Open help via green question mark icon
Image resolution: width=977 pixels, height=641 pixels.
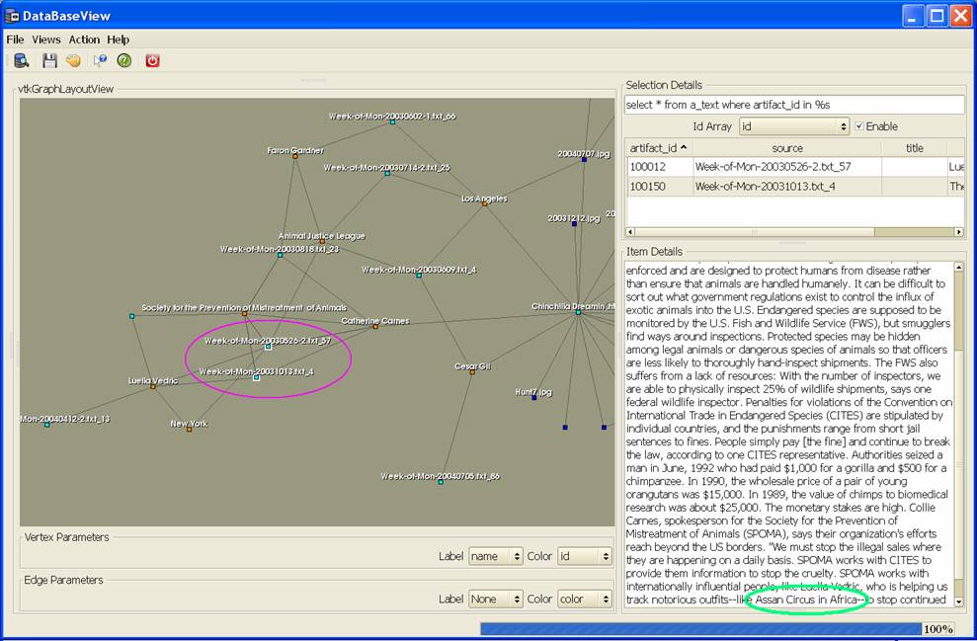(123, 61)
